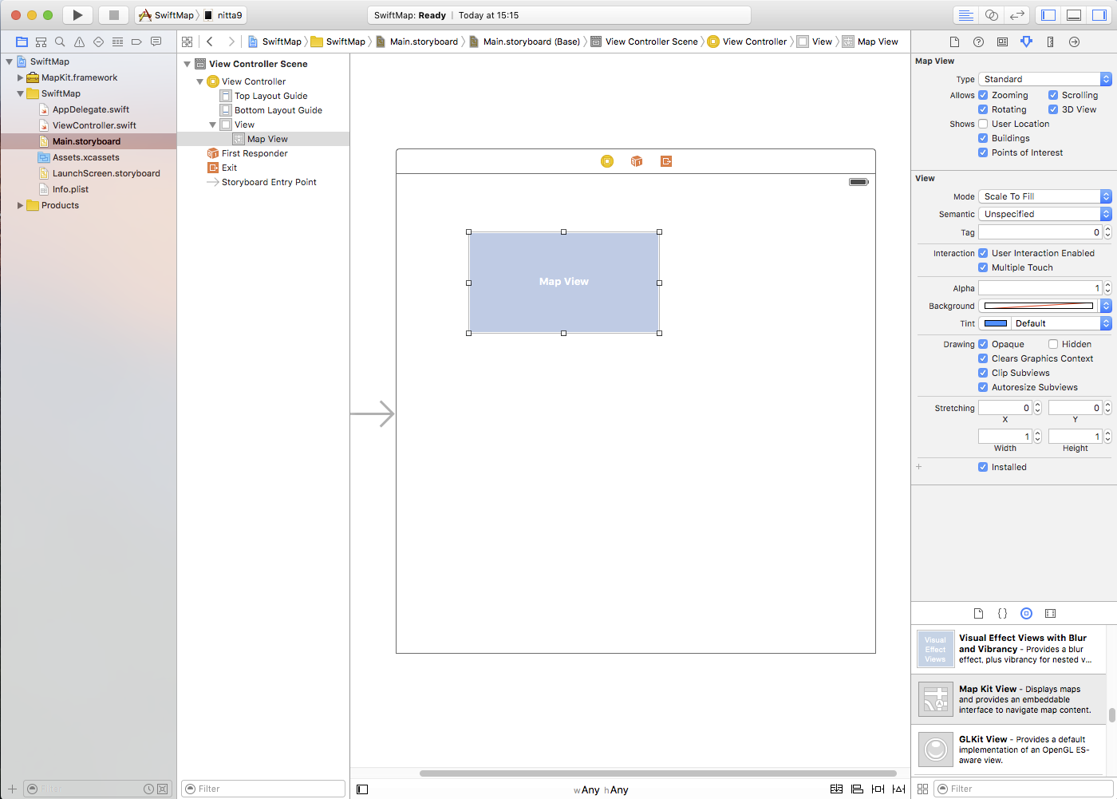
Task: Open the map Type dropdown
Action: coord(1044,79)
